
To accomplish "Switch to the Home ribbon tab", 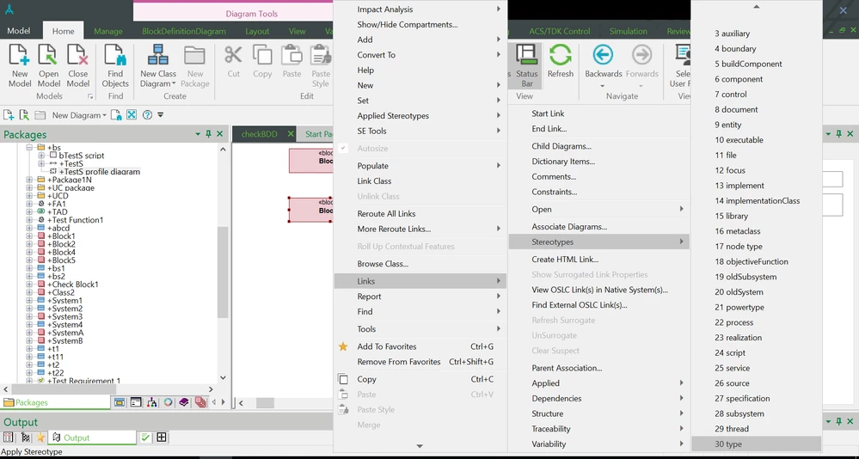I will [63, 31].
